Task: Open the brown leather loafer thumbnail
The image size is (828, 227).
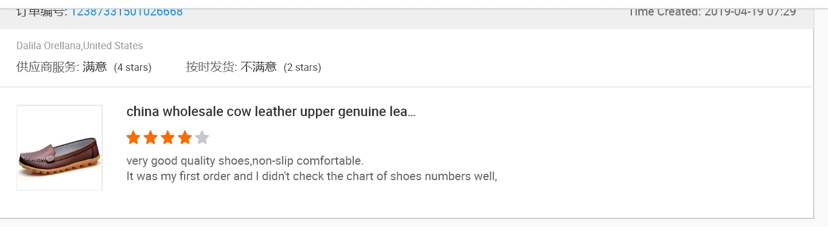Action: click(x=60, y=148)
